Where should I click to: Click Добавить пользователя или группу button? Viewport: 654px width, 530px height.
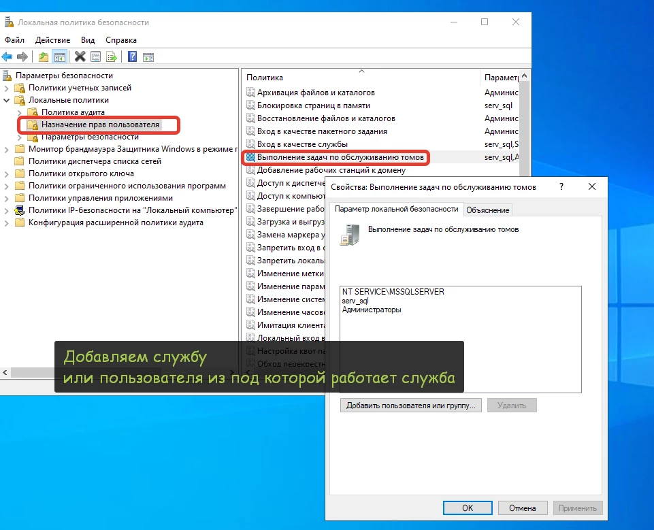[411, 405]
